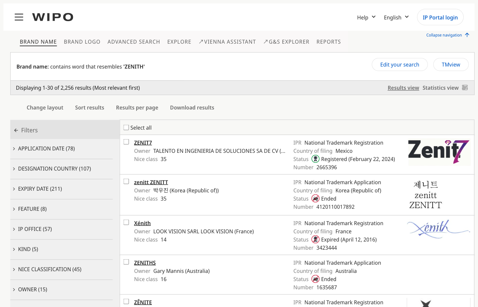Click the Ended status icon for ZENITHS
The image size is (478, 307).
(x=315, y=279)
